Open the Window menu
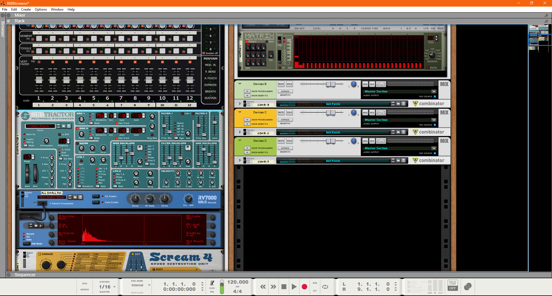The height and width of the screenshot is (296, 552). (57, 9)
